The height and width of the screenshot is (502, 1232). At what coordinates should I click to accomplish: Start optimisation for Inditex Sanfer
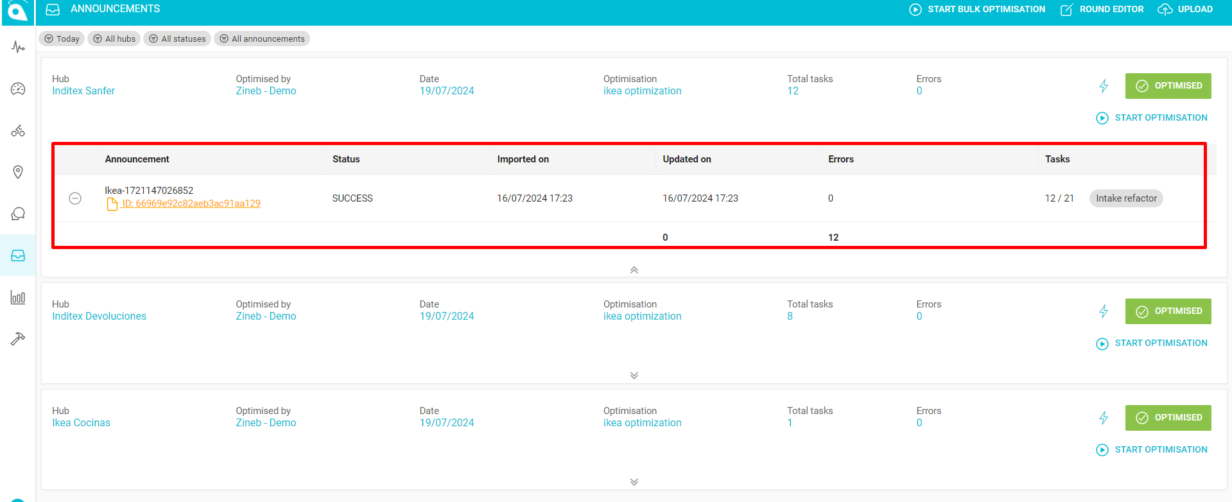coord(1152,118)
